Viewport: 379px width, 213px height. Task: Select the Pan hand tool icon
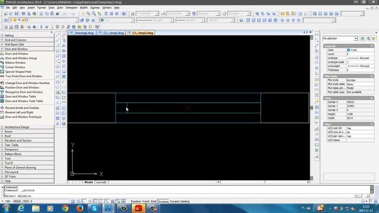tap(83, 14)
